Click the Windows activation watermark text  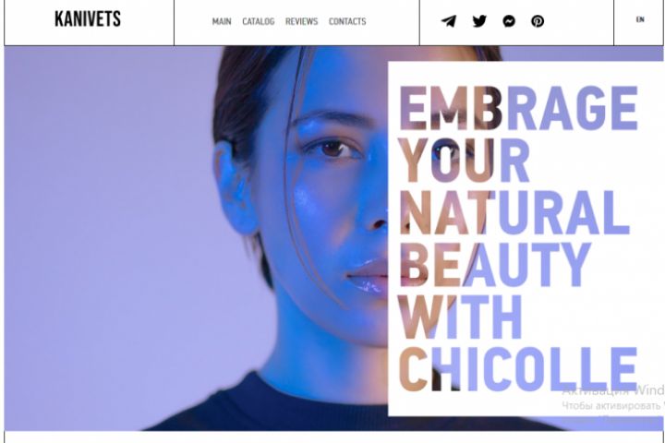[x=613, y=399]
